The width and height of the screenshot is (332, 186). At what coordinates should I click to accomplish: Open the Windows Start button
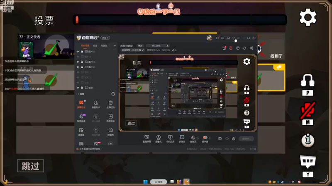[146, 182]
